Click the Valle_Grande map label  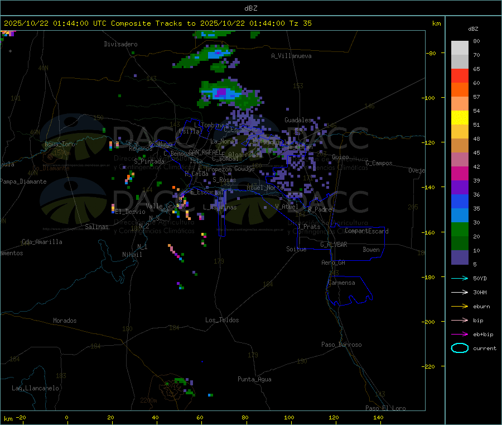(x=166, y=206)
